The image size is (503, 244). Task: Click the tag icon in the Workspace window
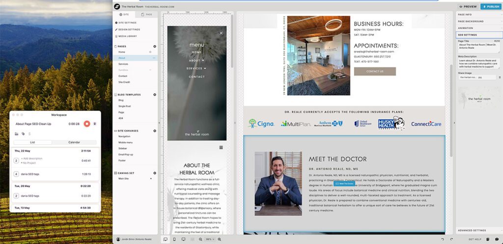coord(23,134)
